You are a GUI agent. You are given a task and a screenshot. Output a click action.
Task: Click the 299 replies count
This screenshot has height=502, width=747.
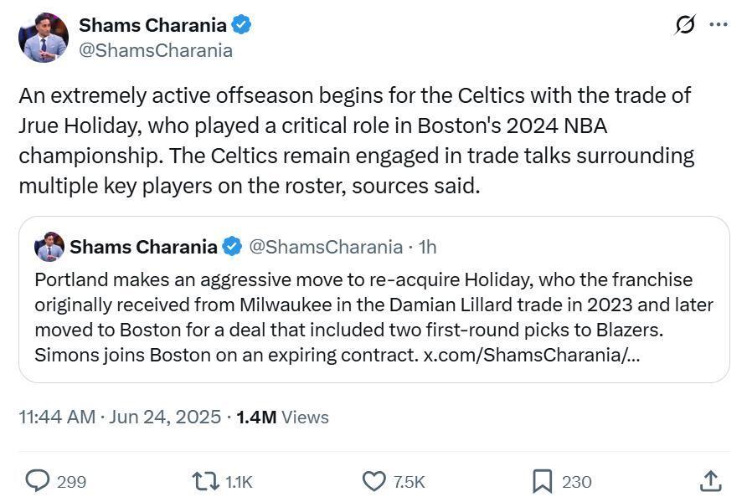point(71,482)
